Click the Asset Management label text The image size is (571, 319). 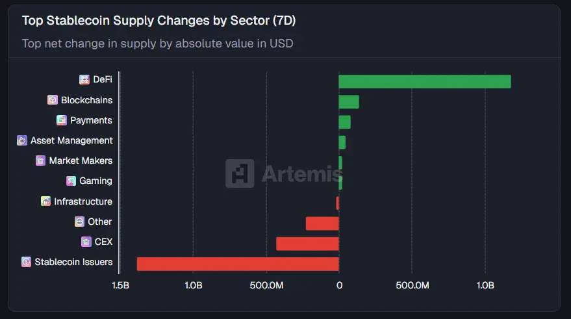[71, 140]
